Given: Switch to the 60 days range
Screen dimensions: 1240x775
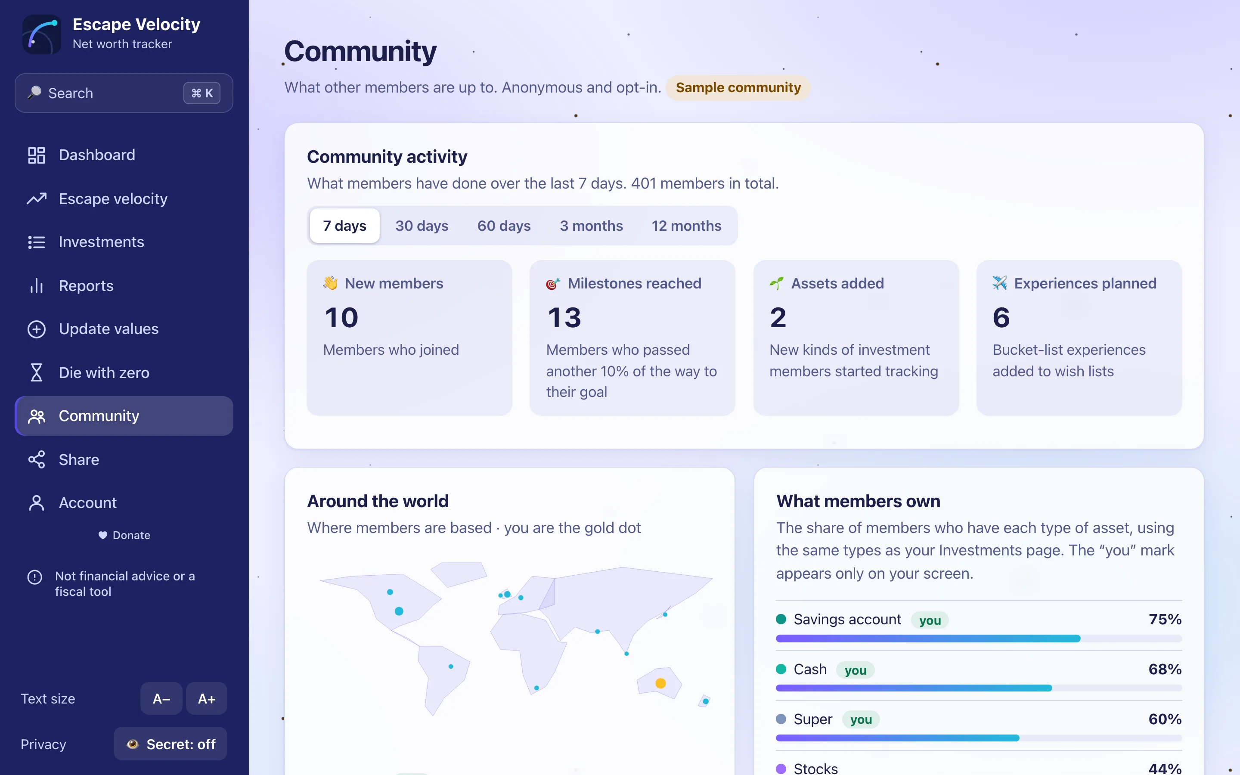Looking at the screenshot, I should pos(504,226).
